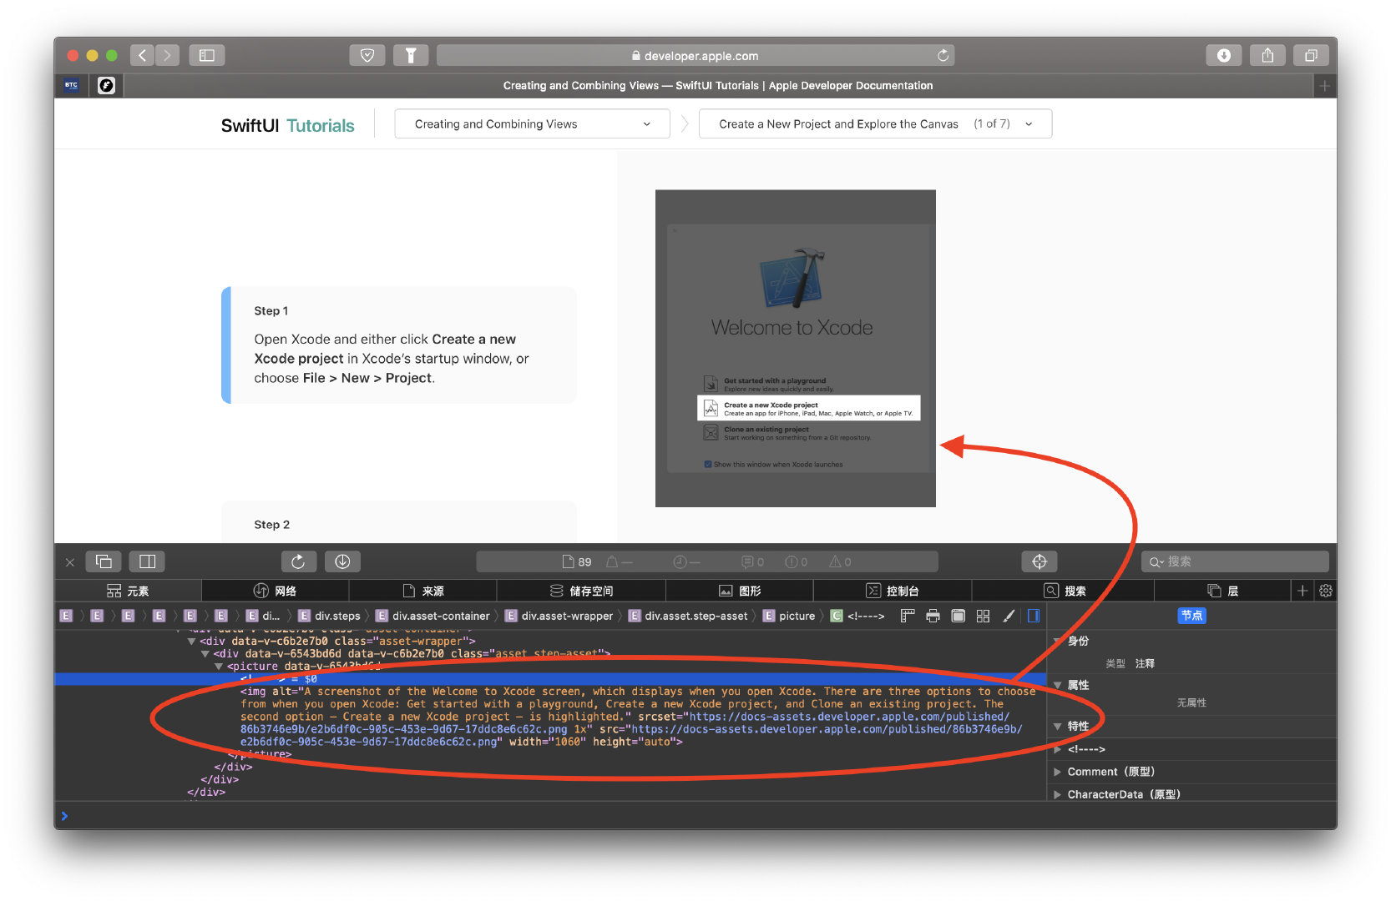Switch to the 控制台 tab
The image size is (1391, 901).
893,591
